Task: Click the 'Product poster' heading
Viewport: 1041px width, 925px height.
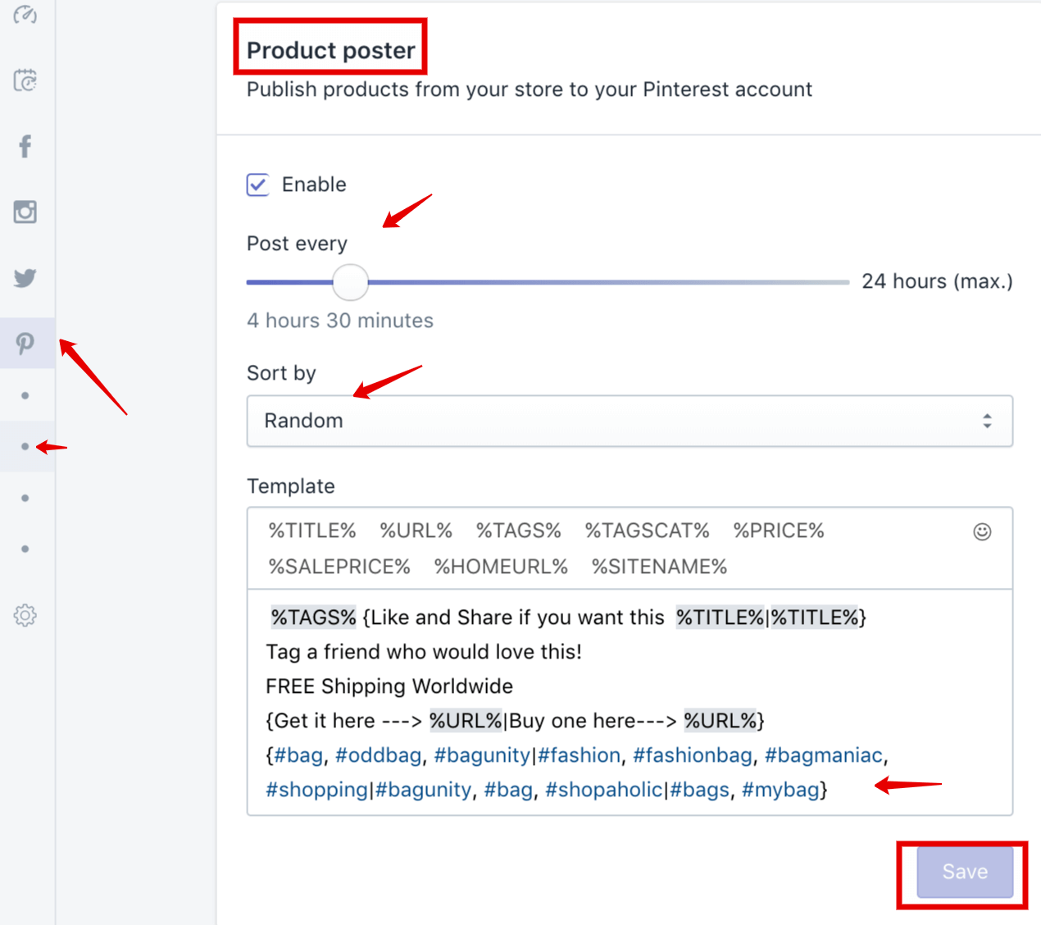Action: pos(331,51)
